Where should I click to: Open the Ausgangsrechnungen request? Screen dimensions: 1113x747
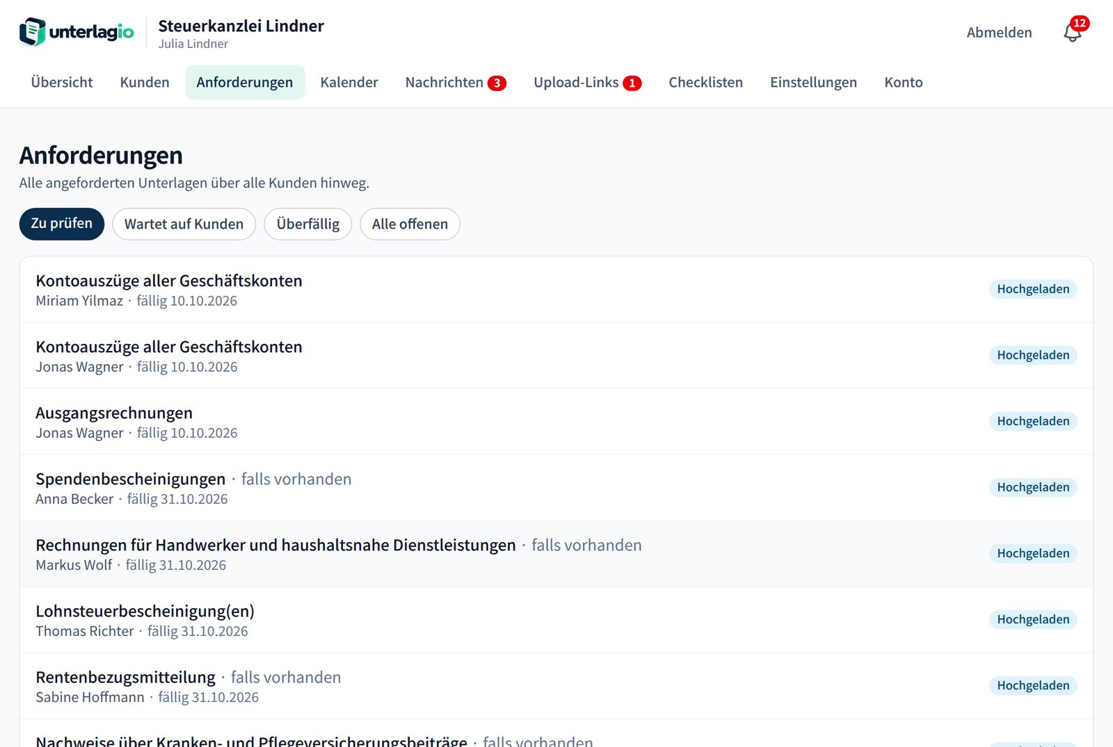556,422
